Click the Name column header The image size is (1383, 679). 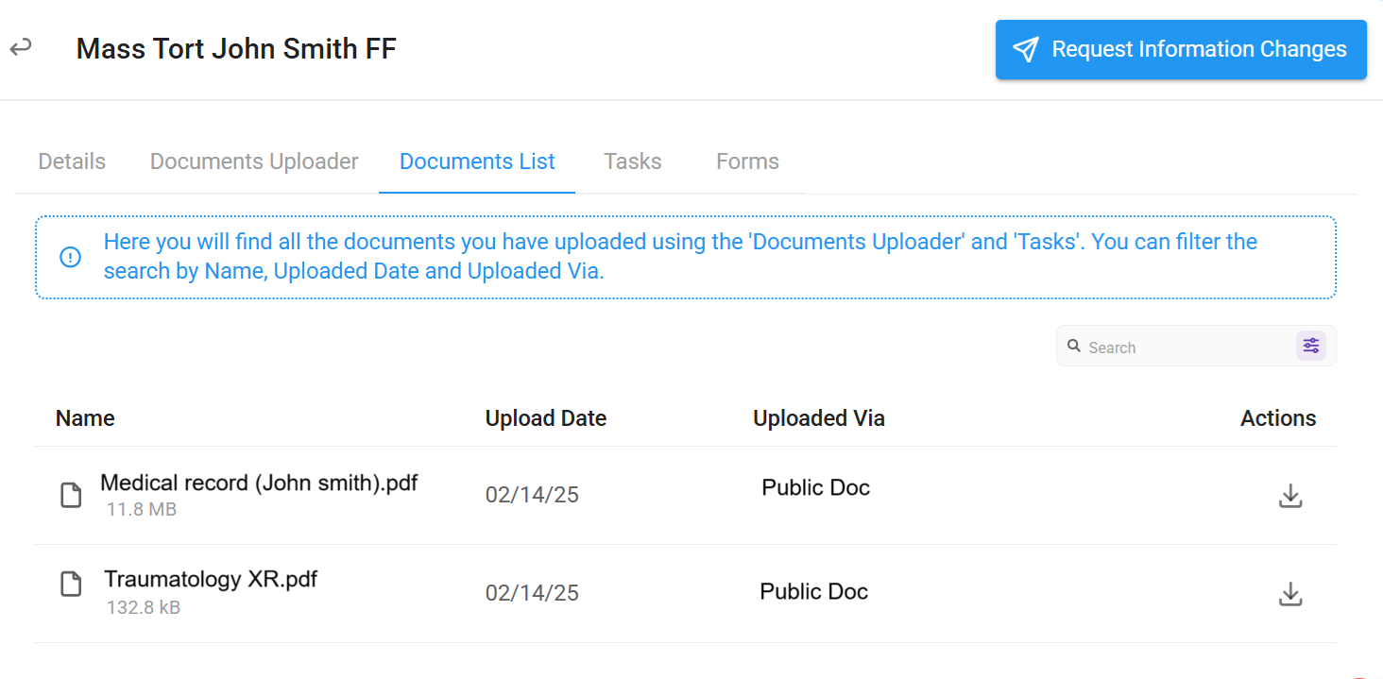pos(85,418)
